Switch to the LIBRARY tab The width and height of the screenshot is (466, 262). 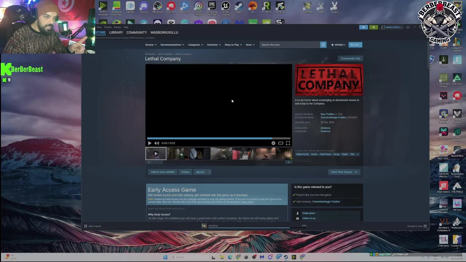[116, 32]
